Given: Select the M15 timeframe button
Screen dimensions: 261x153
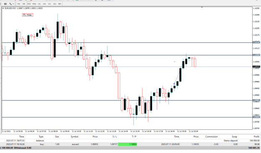Looking at the screenshot, I should tap(29, 4).
